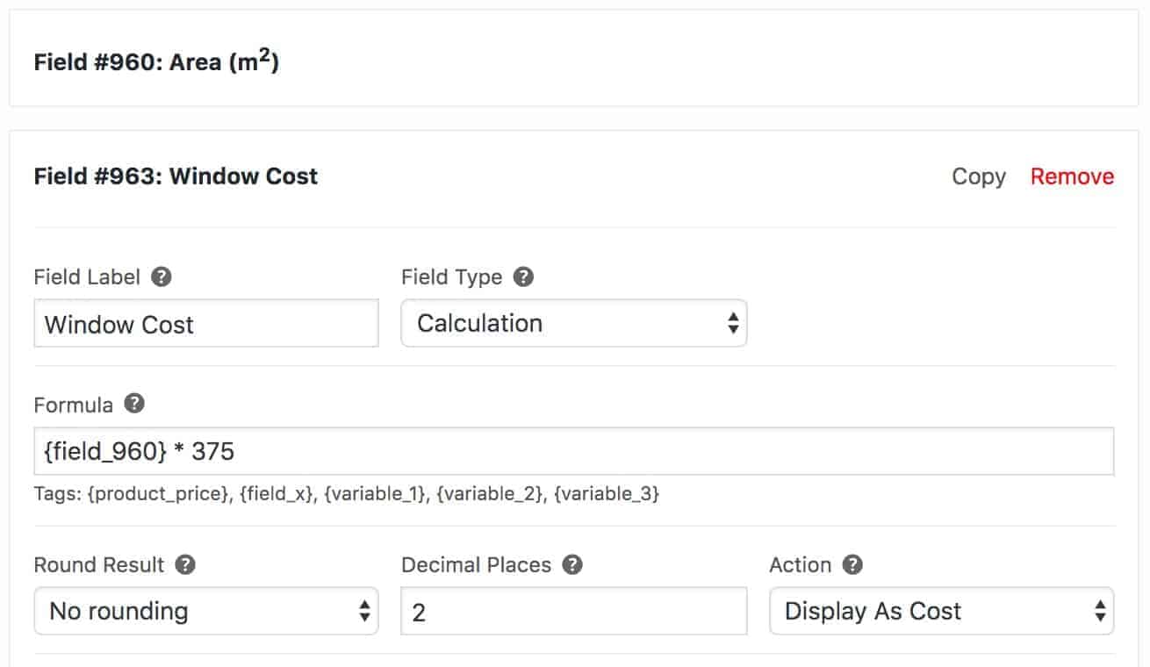
Task: Select the Field #963 Window Cost heading
Action: click(175, 176)
